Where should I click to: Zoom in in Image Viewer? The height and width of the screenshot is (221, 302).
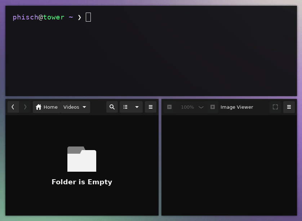pyautogui.click(x=212, y=107)
